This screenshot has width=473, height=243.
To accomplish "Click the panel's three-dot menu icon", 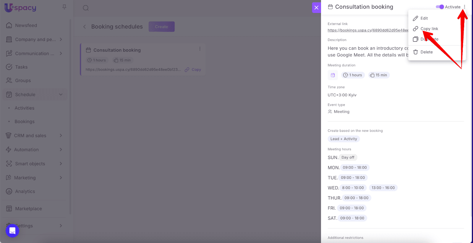I will click(x=464, y=7).
